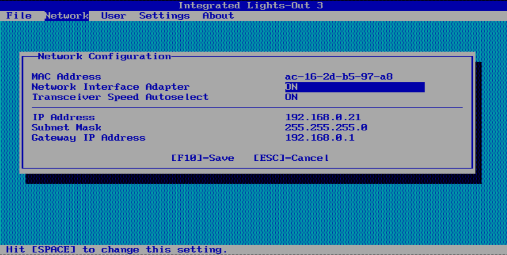Click the Network Configuration dialog title

click(104, 56)
